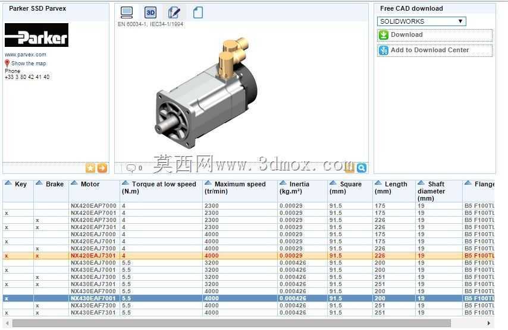508x330 pixels.
Task: Sort by Shaft diameter arrow
Action: (421, 183)
